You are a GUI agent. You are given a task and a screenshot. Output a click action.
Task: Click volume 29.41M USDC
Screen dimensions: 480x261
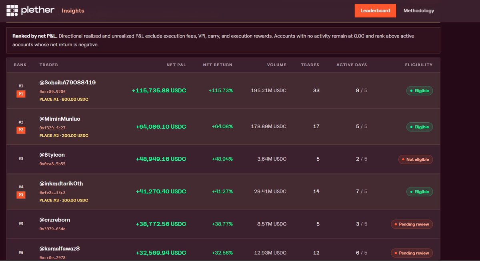point(270,191)
